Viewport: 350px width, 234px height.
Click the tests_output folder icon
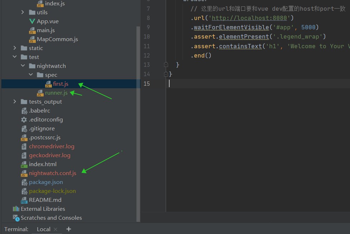coord(24,101)
